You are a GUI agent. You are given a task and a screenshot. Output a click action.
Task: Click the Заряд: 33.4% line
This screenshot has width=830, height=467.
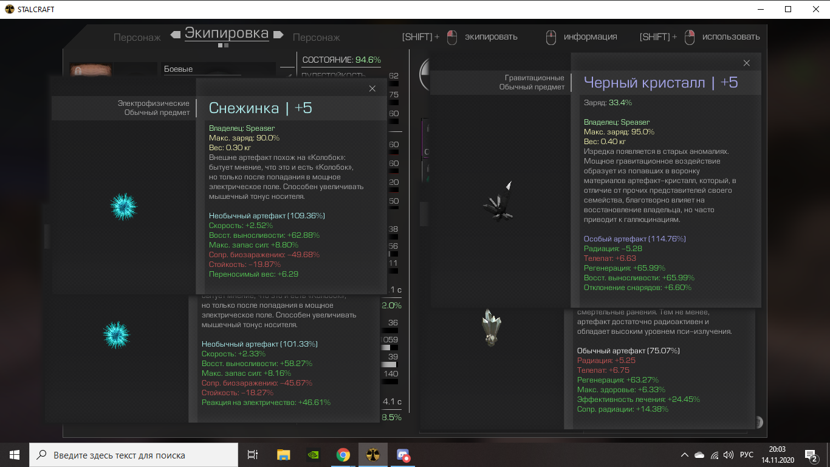pos(608,103)
